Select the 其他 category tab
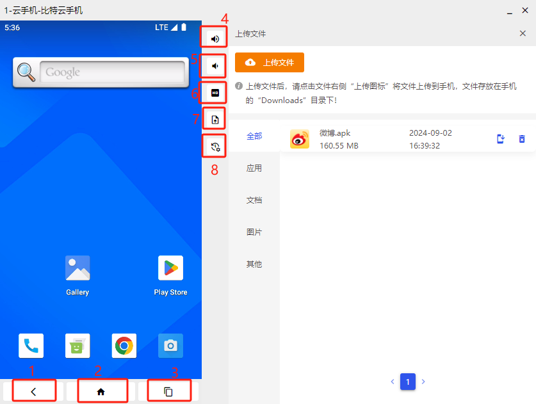536x404 pixels. tap(254, 264)
